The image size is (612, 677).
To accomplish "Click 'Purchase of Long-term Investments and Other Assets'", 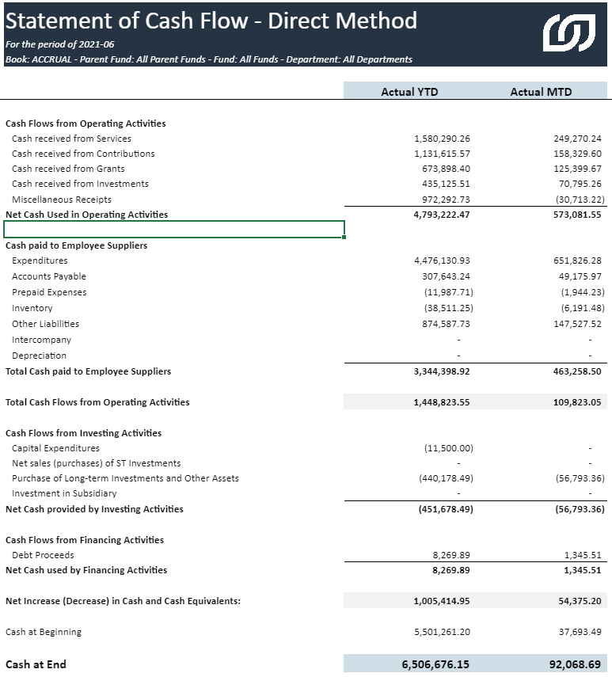I will (x=125, y=478).
